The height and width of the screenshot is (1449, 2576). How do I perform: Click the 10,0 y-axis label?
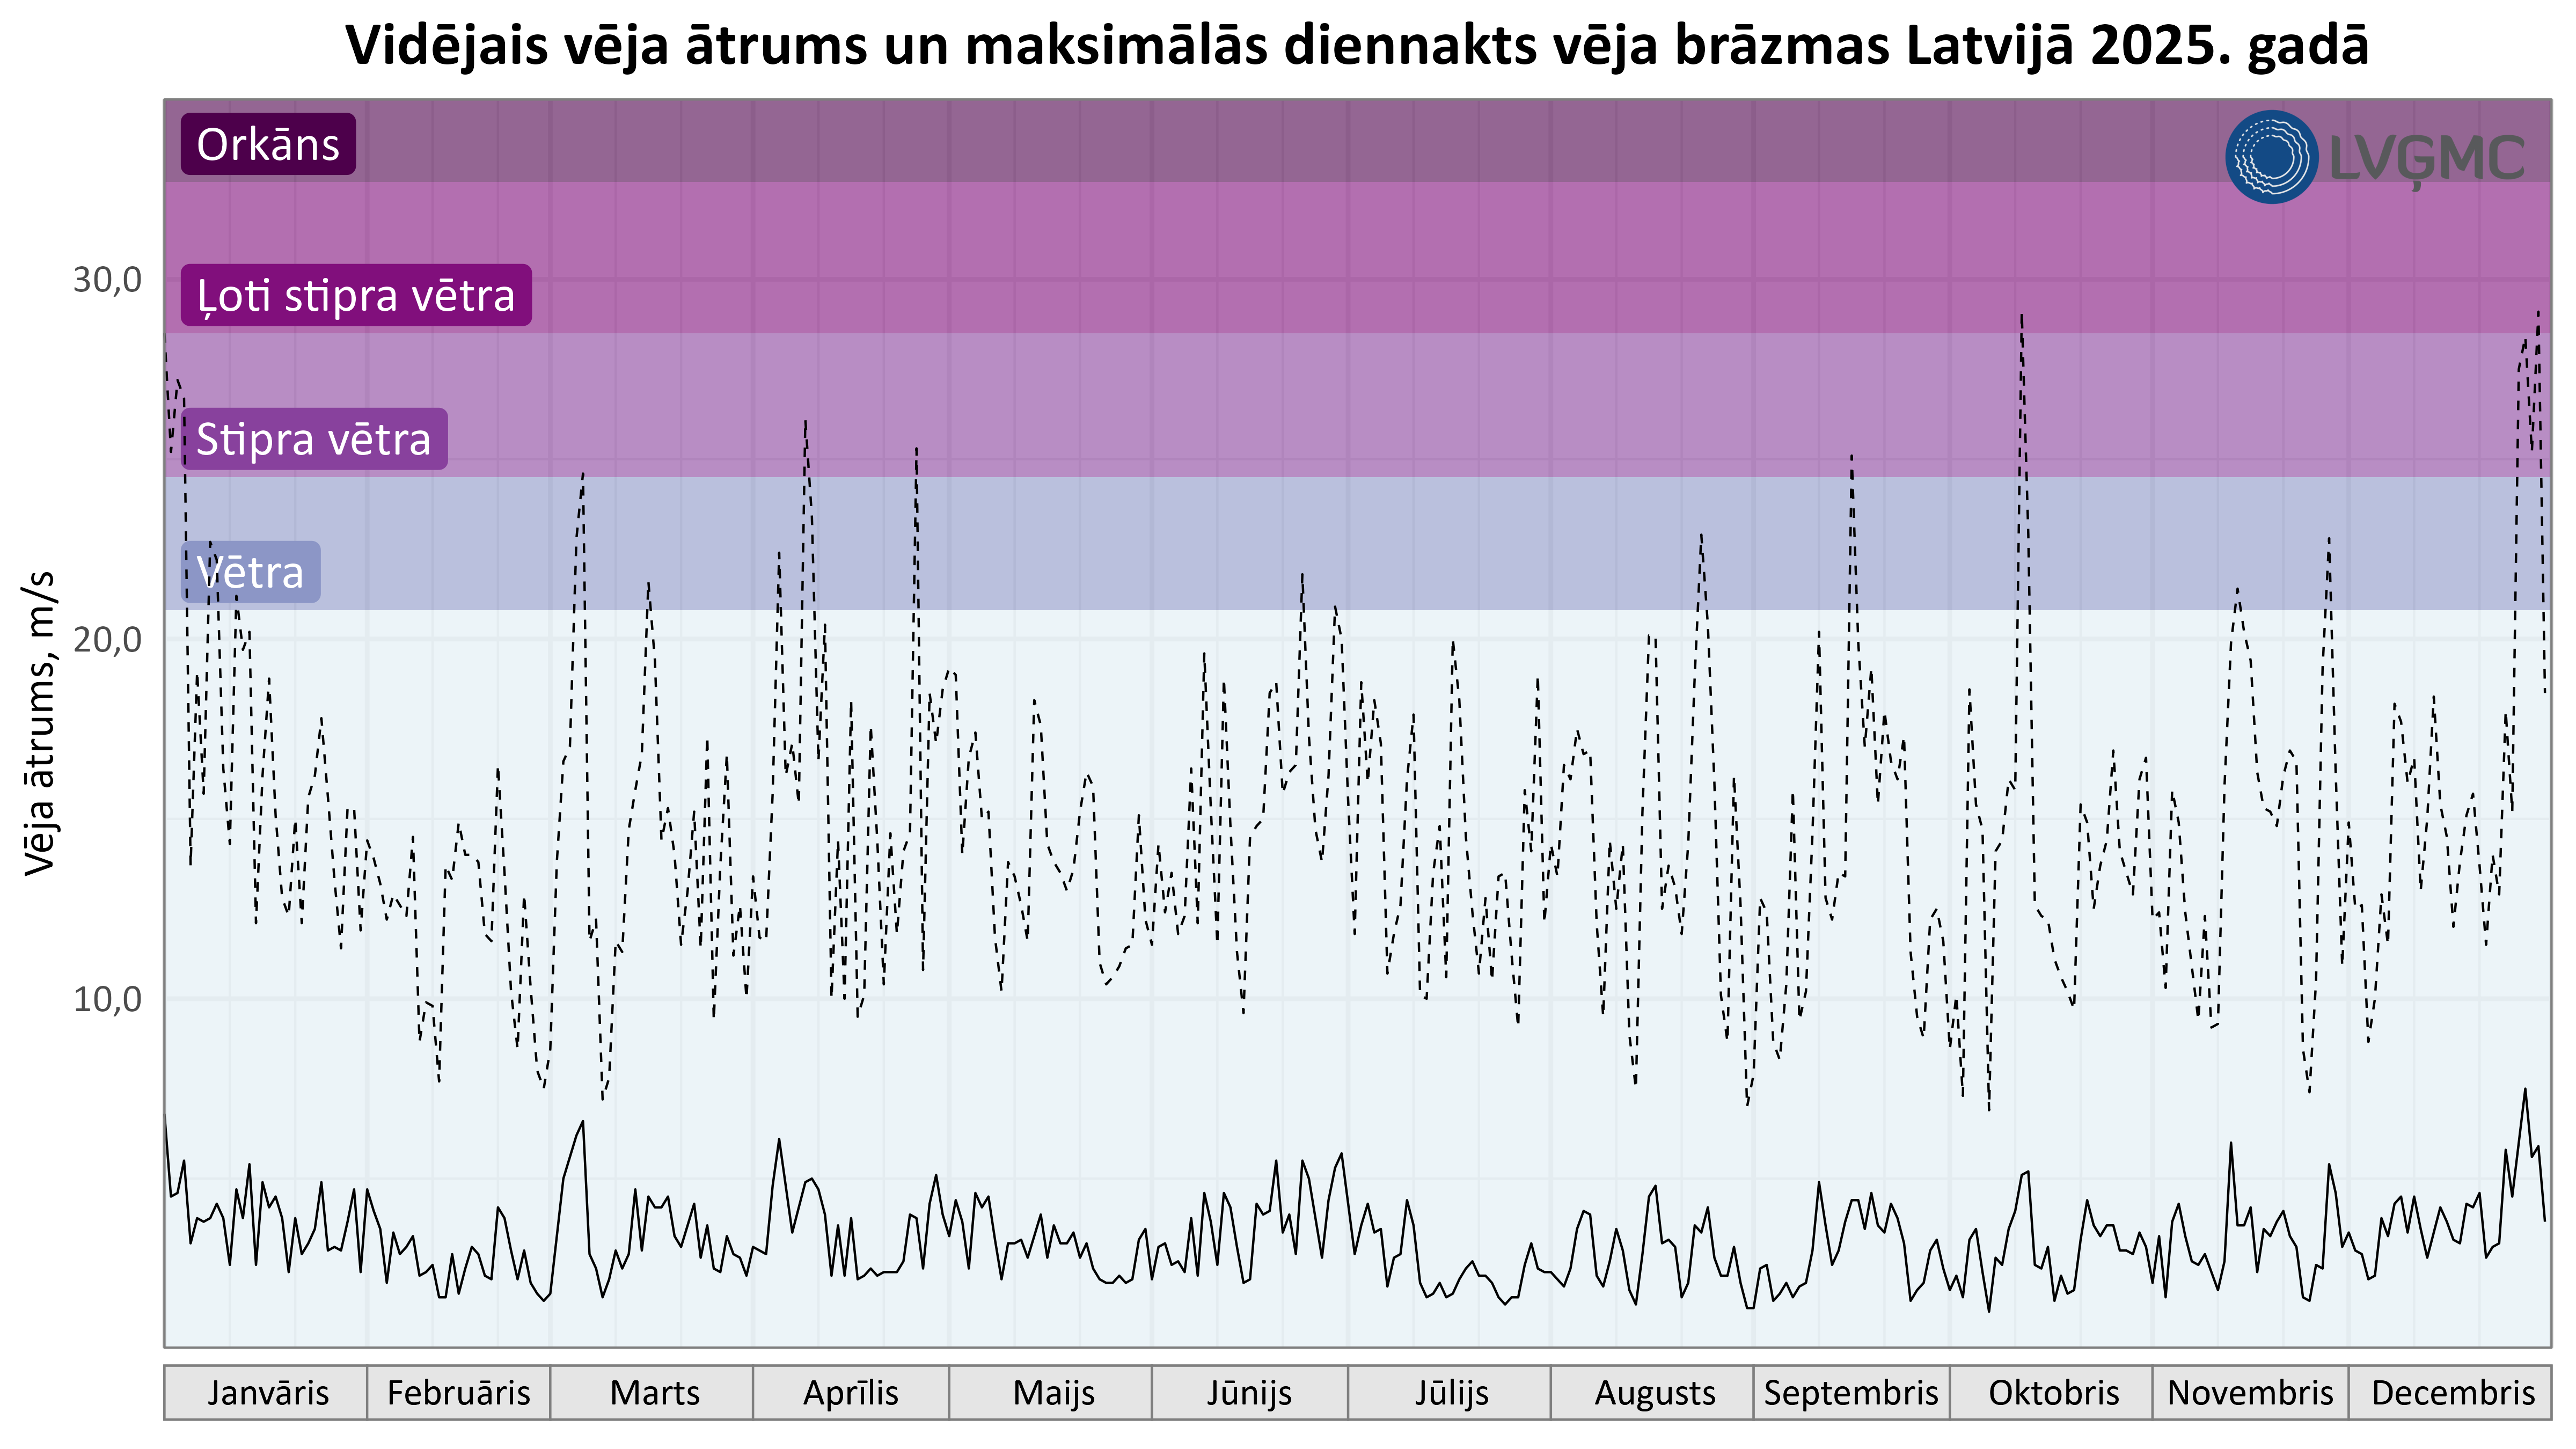[107, 999]
